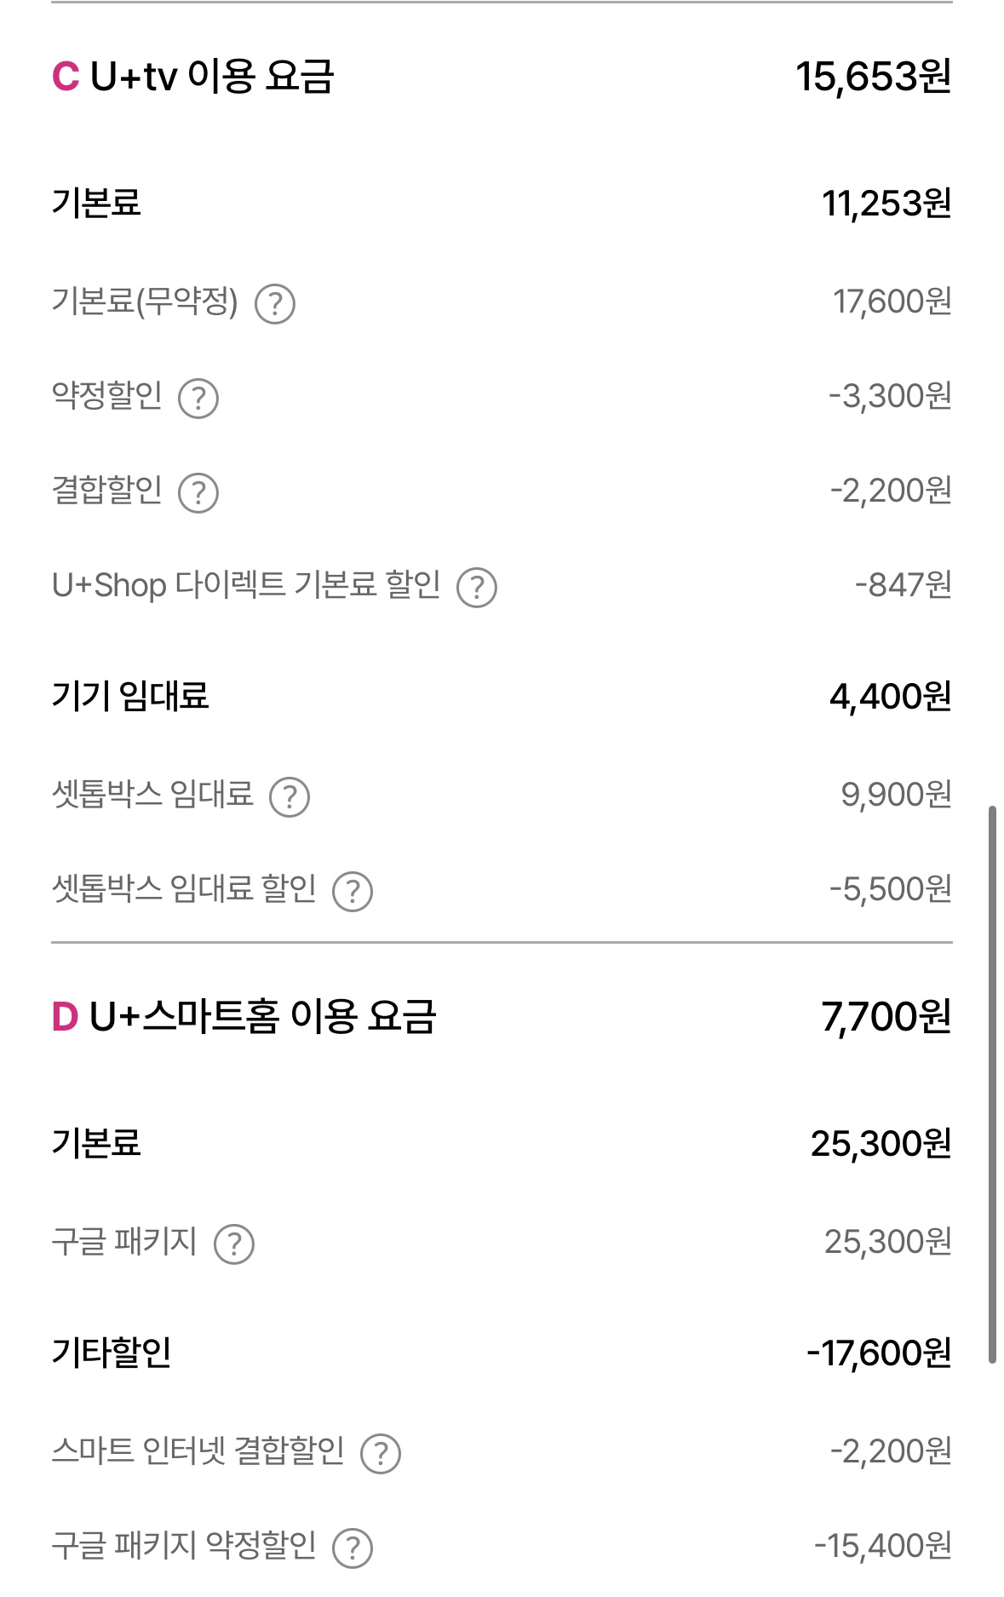Show info for 결합할인 discount
Screen dimensions: 1004x1597
[198, 493]
